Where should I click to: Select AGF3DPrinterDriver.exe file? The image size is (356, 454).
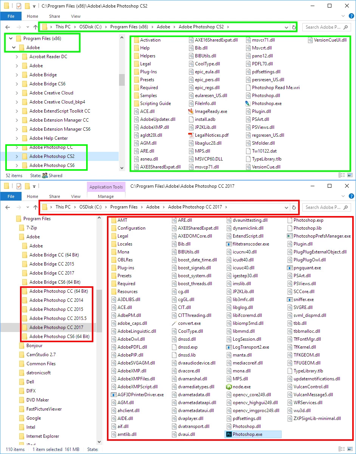[x=137, y=395]
